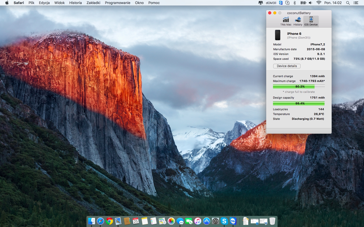Open the History tab in coconutBattery
The image size is (364, 227).
click(298, 21)
